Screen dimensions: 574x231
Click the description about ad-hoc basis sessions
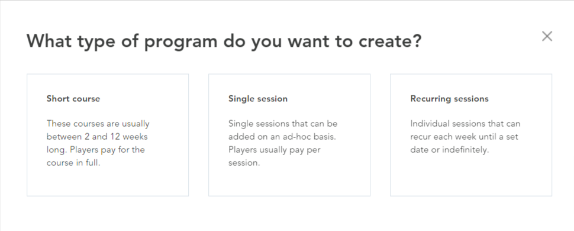pos(283,143)
